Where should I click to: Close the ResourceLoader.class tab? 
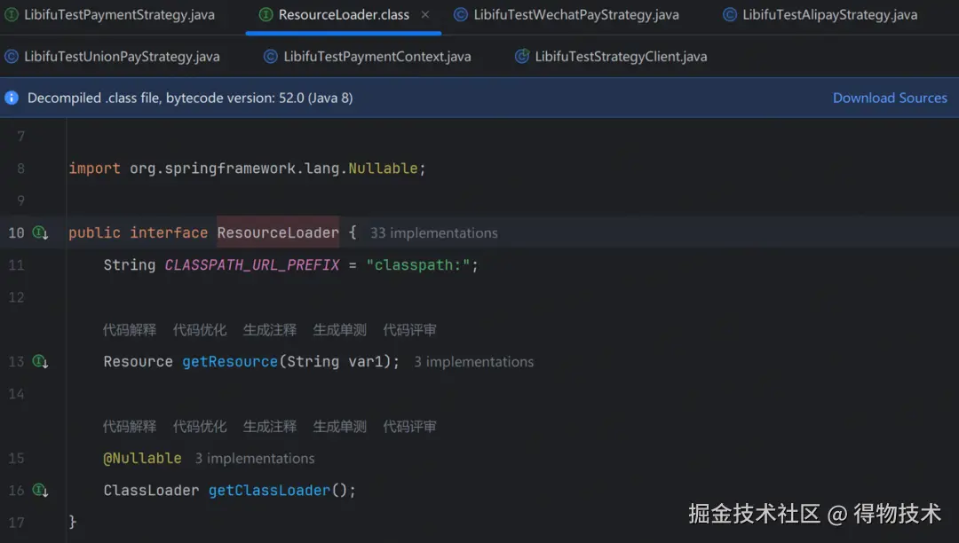(x=425, y=15)
